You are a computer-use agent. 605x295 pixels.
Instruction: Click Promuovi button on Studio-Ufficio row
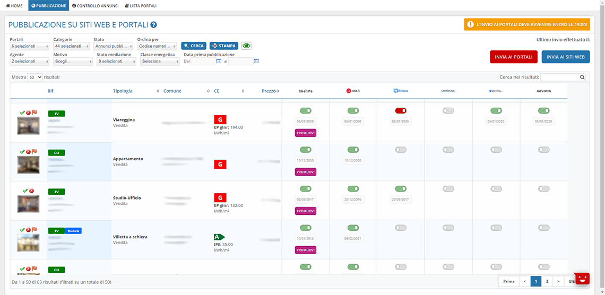pos(306,211)
